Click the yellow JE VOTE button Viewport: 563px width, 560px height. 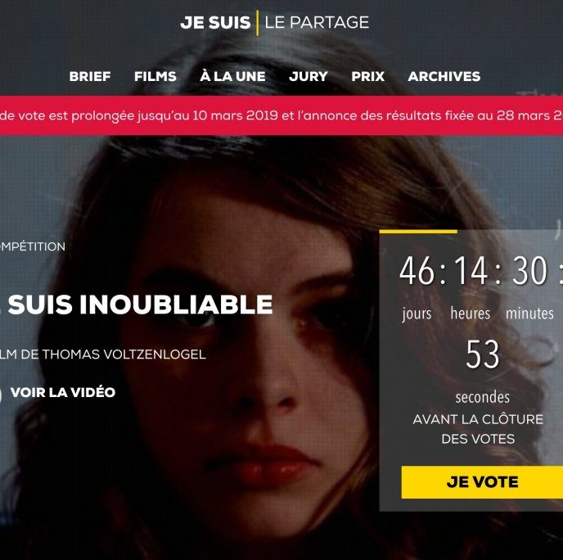point(482,482)
